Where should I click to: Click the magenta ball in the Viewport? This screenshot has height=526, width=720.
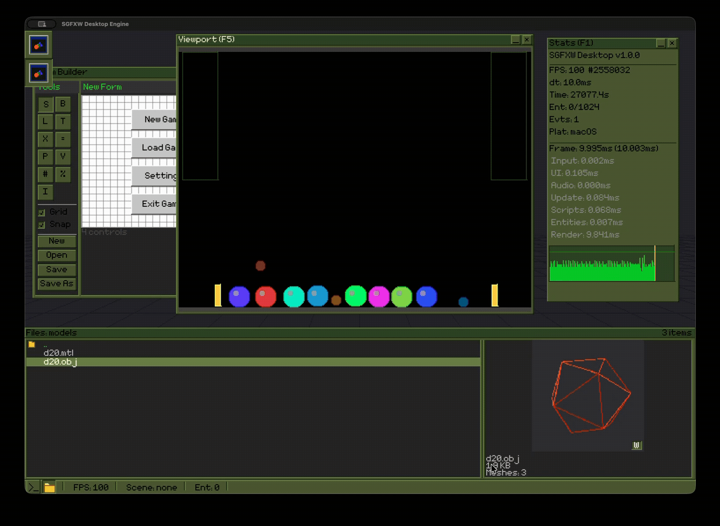(x=379, y=296)
